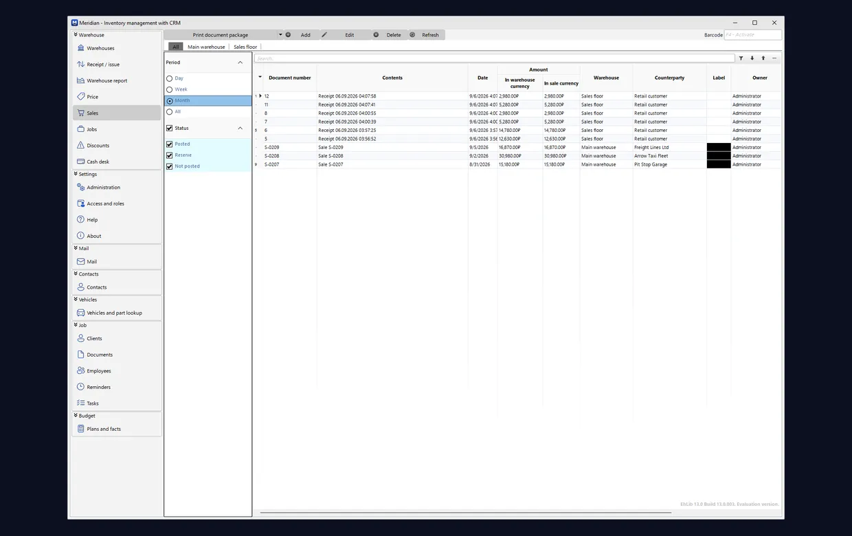
Task: Open the Contacts person icon
Action: [80, 287]
